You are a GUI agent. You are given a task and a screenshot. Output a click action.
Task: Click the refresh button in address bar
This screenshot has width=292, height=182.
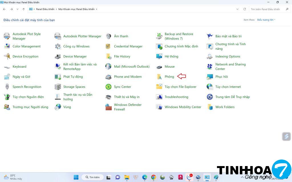pyautogui.click(x=245, y=9)
